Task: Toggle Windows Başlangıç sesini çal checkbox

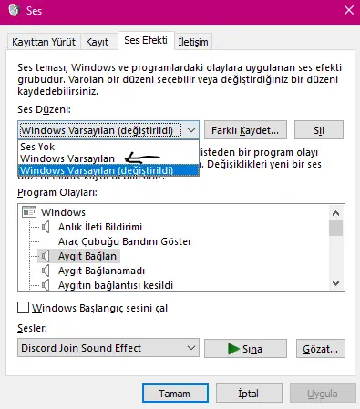Action: click(24, 308)
